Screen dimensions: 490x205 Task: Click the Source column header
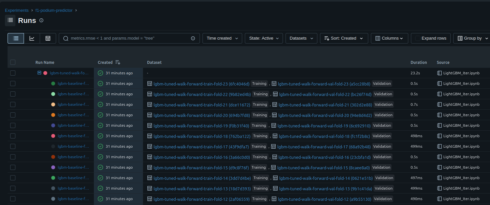pos(443,62)
